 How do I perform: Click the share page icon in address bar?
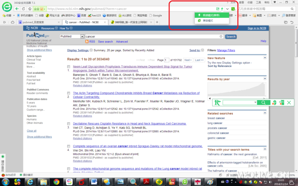(x=218, y=9)
